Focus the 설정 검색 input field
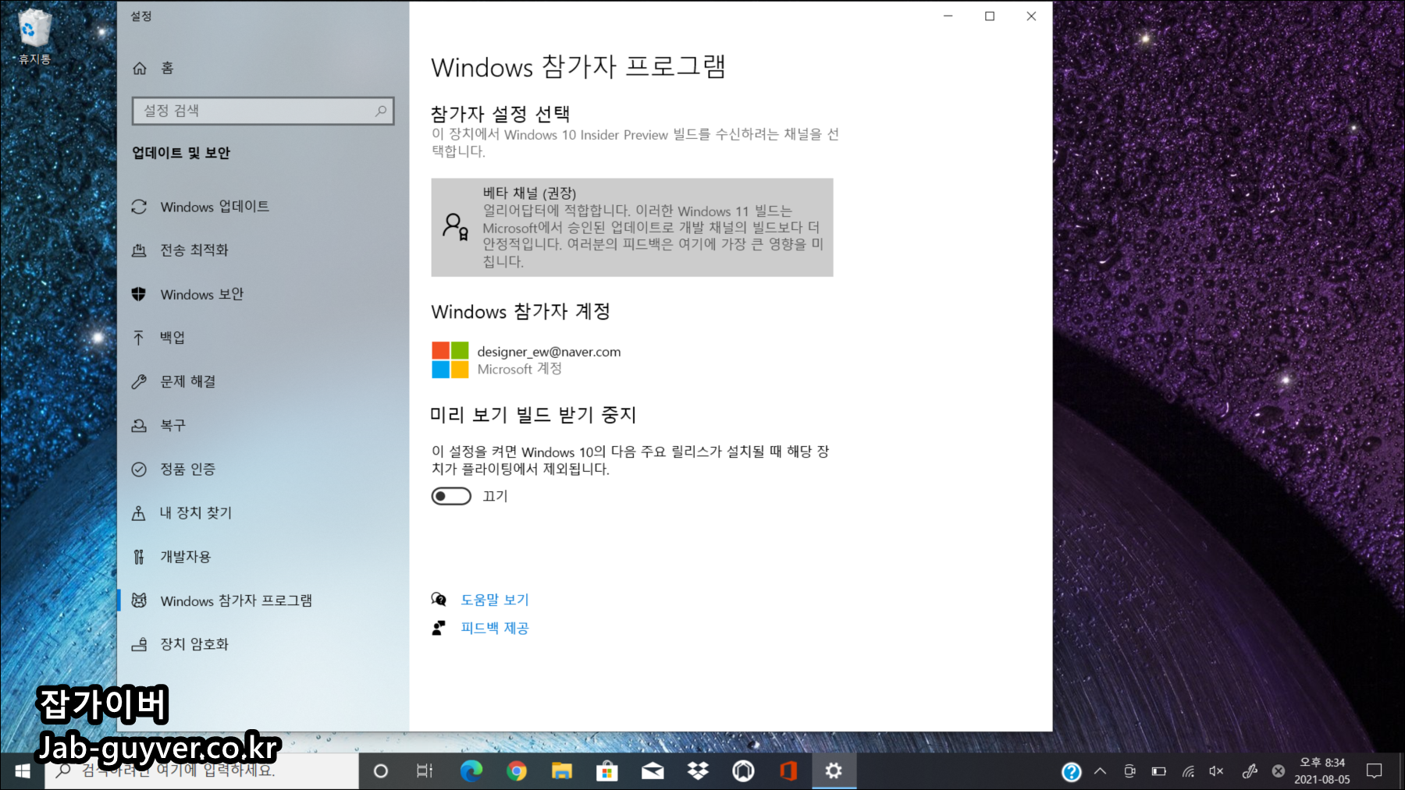 pos(263,111)
